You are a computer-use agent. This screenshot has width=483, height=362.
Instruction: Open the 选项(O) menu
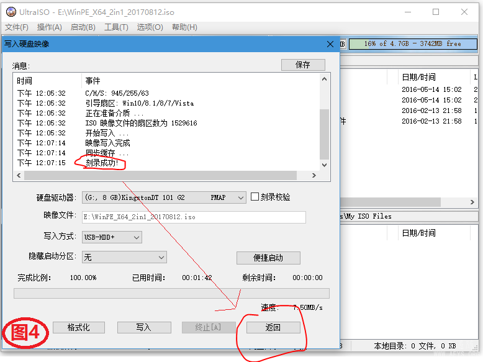pyautogui.click(x=150, y=27)
